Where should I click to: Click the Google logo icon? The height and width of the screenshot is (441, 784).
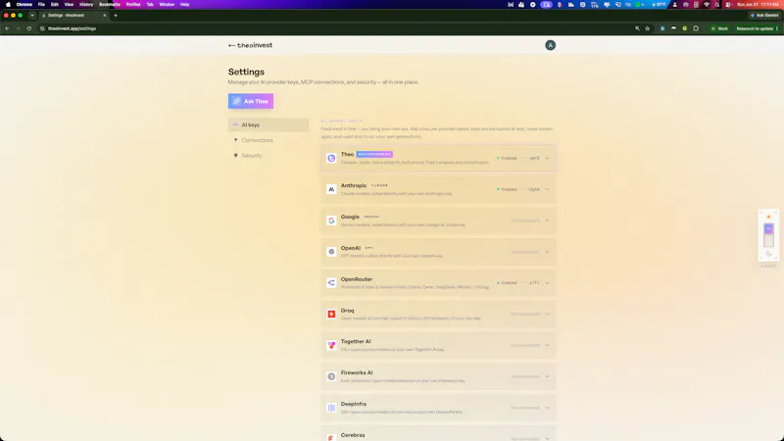coord(331,220)
